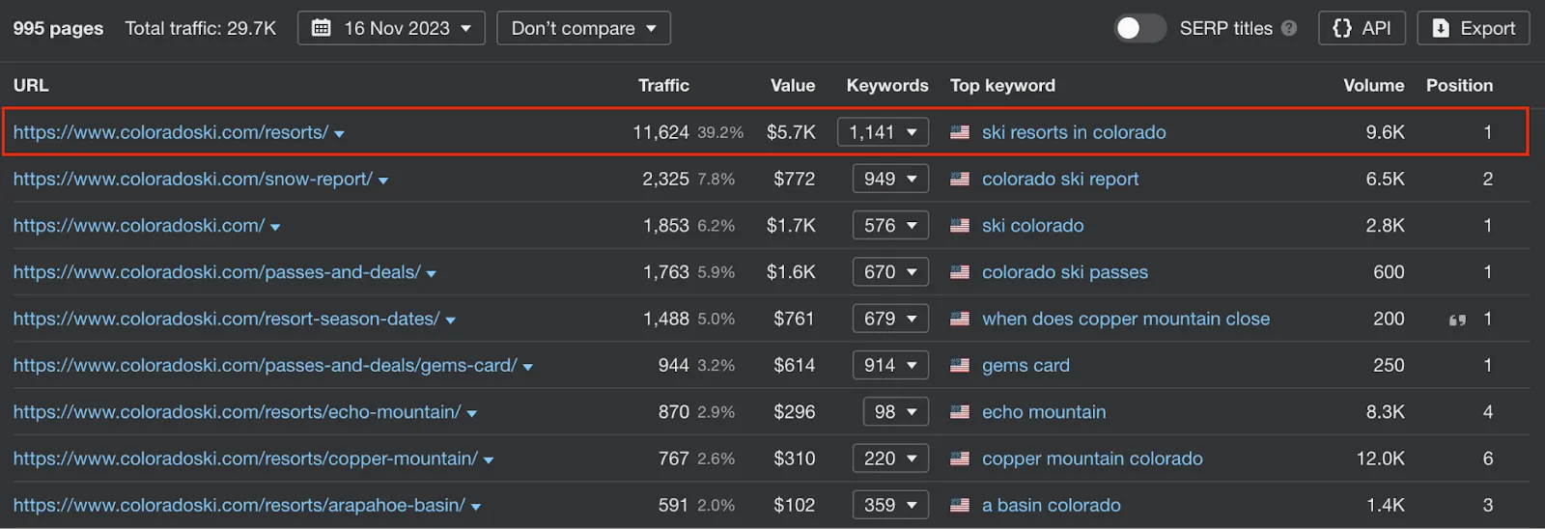The width and height of the screenshot is (1545, 529).
Task: Sort by the Volume column header
Action: pyautogui.click(x=1373, y=85)
